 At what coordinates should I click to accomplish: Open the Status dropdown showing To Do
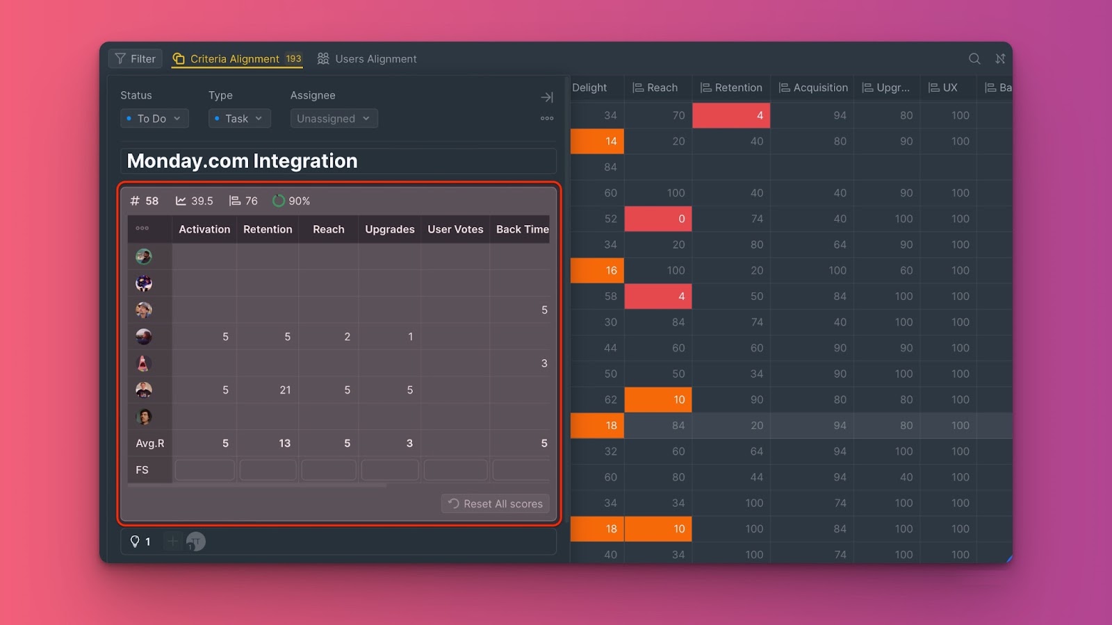click(x=154, y=119)
